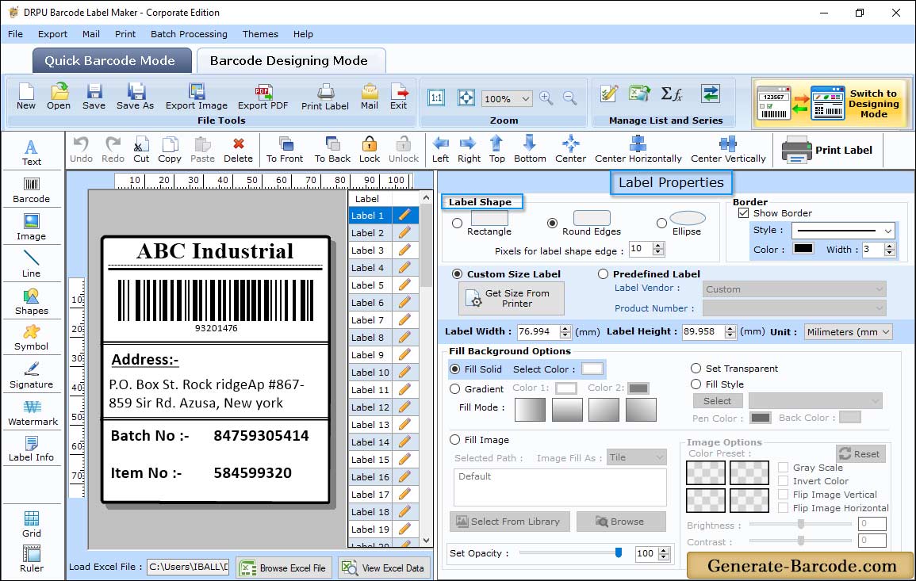Open the Themes menu
Viewport: 916px width, 581px height.
tap(260, 34)
